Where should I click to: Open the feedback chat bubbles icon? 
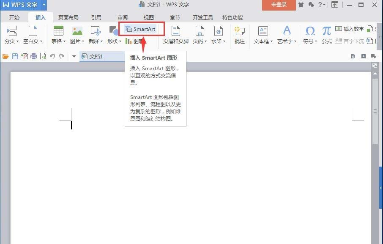click(311, 5)
